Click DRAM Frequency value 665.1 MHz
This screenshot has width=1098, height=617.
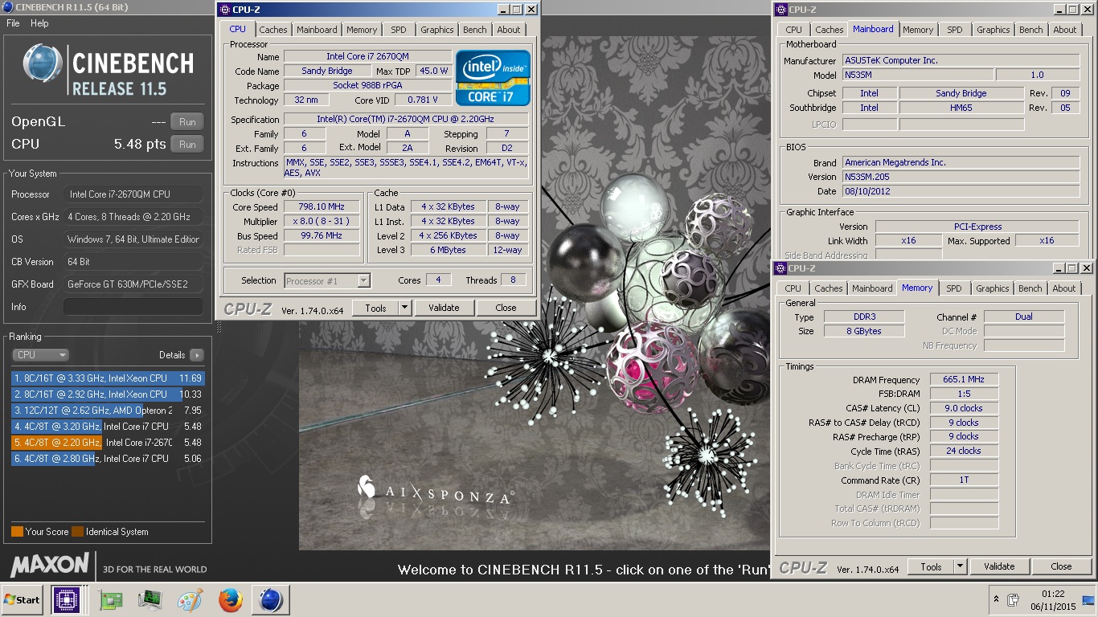point(965,380)
